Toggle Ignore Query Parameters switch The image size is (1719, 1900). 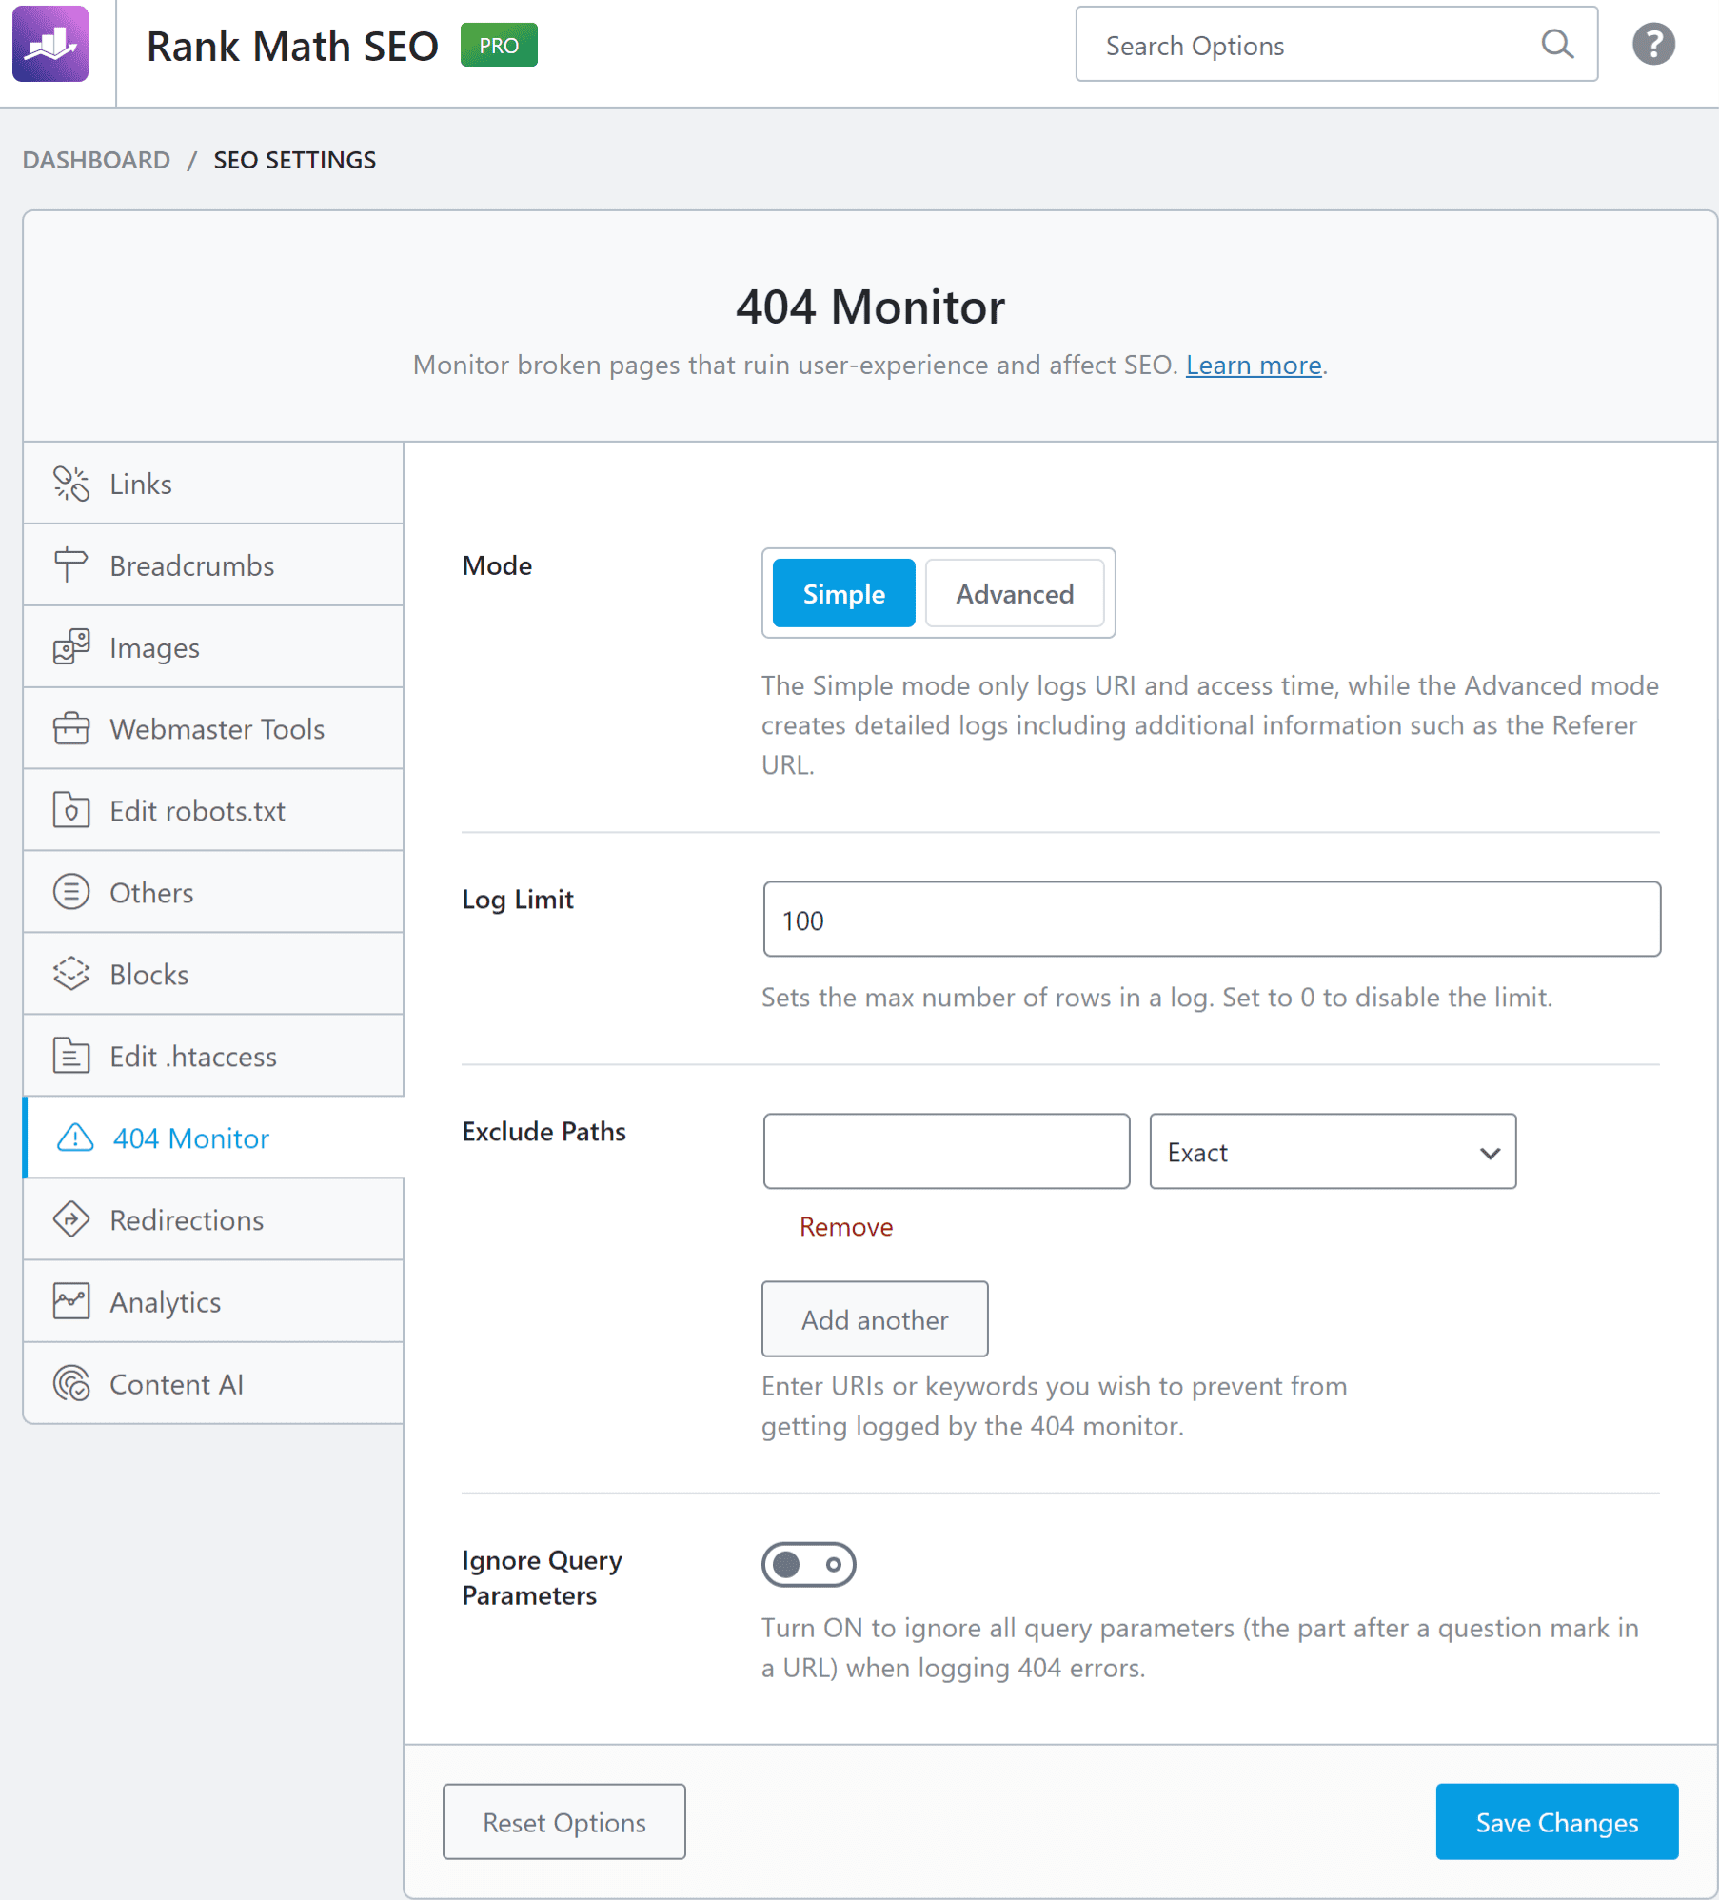808,1565
